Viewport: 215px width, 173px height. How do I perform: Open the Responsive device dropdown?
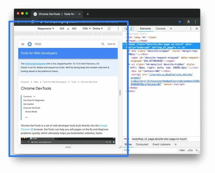point(46,29)
